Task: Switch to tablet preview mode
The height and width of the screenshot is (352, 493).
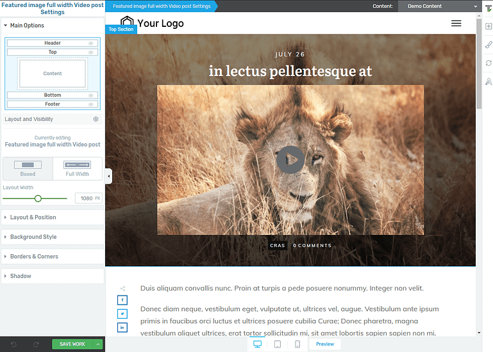Action: [x=278, y=344]
